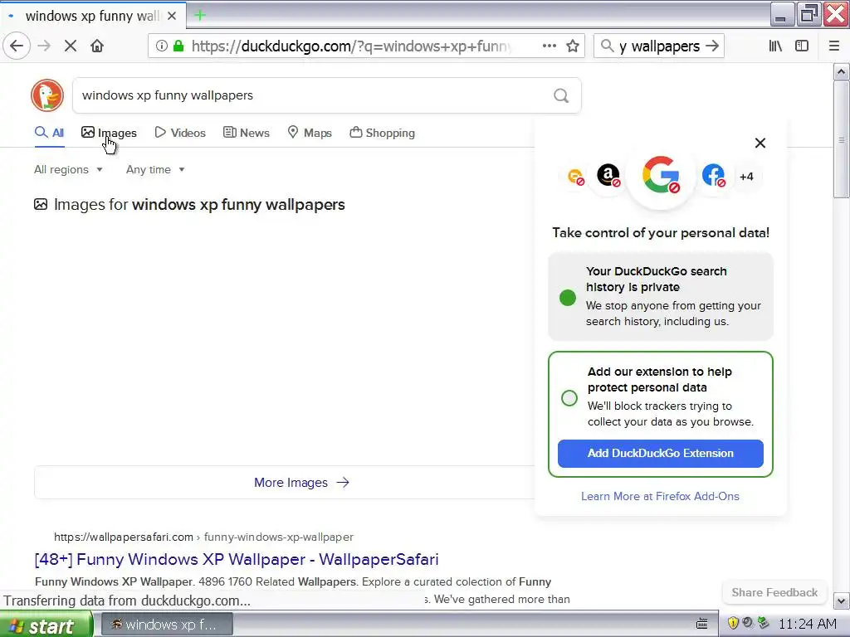Screen dimensions: 850x637
Task: Click the blocked Google logo icon
Action: [x=661, y=175]
